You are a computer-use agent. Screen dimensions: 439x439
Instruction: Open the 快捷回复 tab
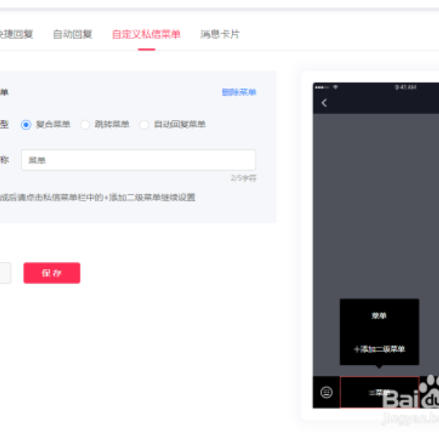pyautogui.click(x=16, y=34)
